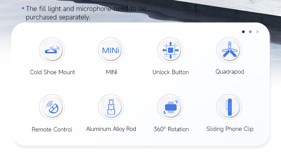Click the Cold Shoe Mount label
The height and width of the screenshot is (164, 281).
tap(52, 72)
